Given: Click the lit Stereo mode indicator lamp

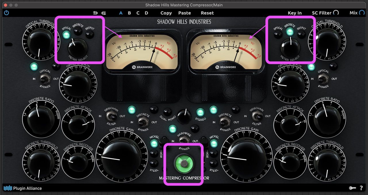Looking at the screenshot, I should [200, 112].
